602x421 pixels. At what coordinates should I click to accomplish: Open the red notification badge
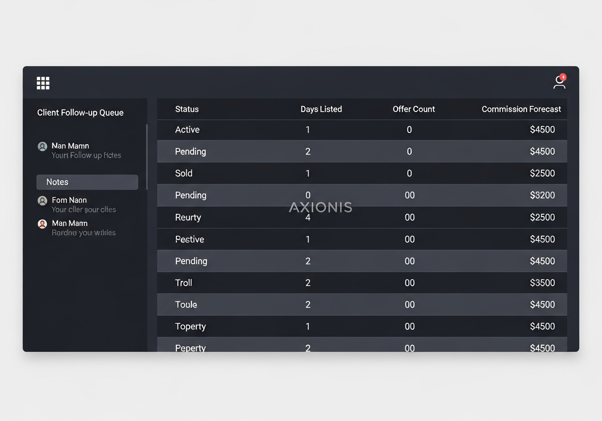coord(562,77)
